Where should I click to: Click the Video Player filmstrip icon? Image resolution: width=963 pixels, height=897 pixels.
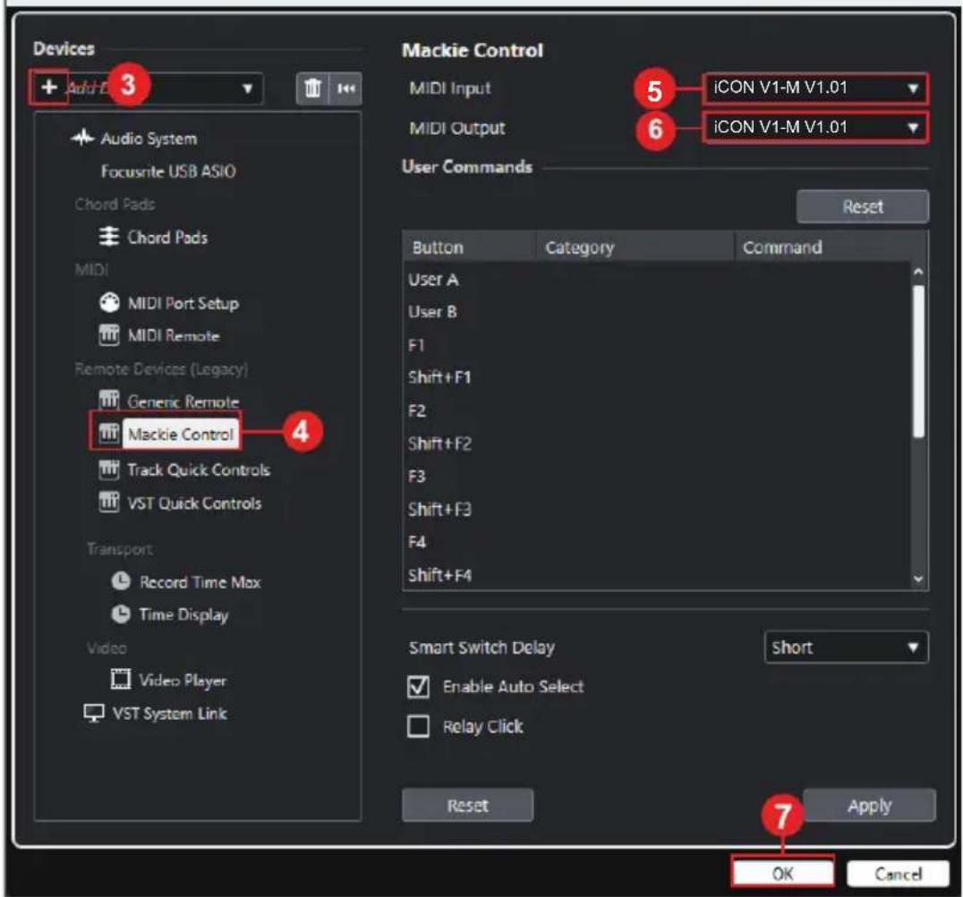coord(121,679)
